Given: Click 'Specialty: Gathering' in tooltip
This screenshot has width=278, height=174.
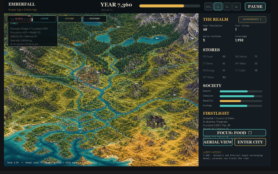Looking at the screenshot, I should [x=21, y=40].
